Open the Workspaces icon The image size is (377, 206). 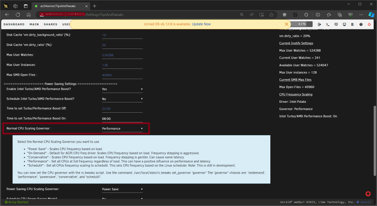pyautogui.click(x=15, y=6)
